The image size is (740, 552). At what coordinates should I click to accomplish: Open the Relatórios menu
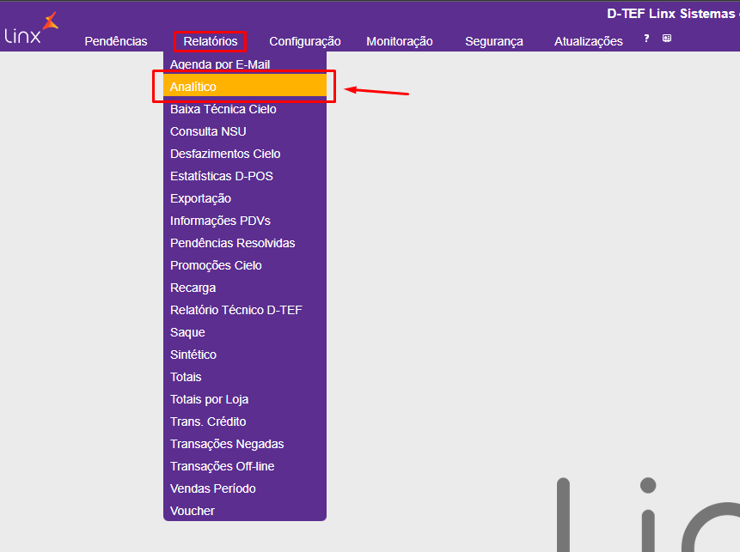pyautogui.click(x=211, y=41)
